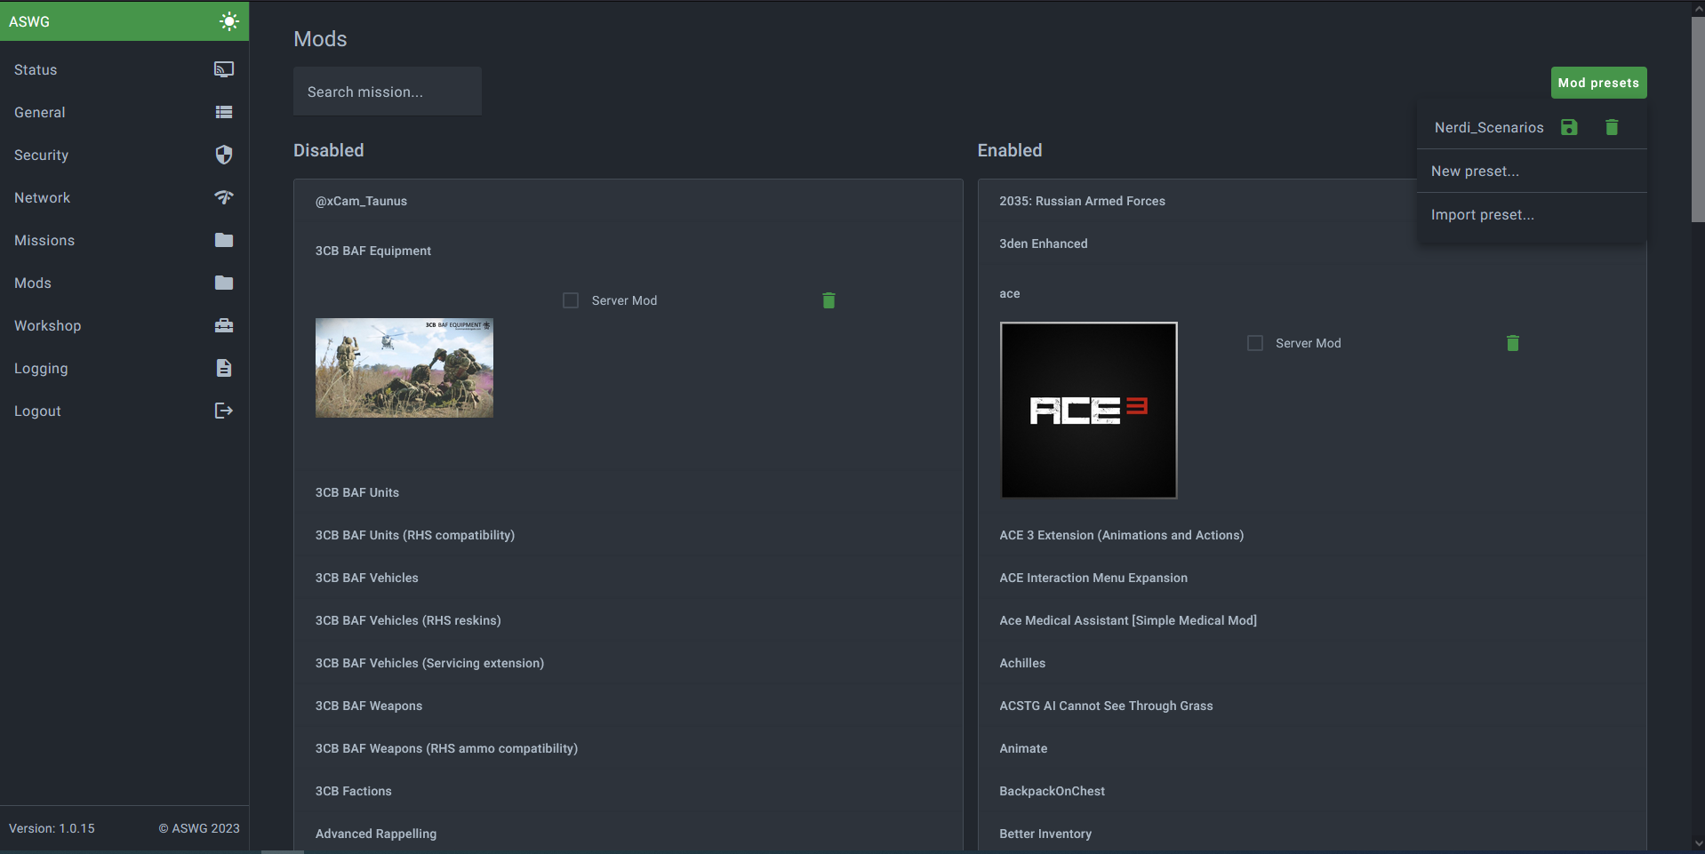Image resolution: width=1705 pixels, height=854 pixels.
Task: Click the ACE3 logo thumbnail
Action: point(1089,411)
